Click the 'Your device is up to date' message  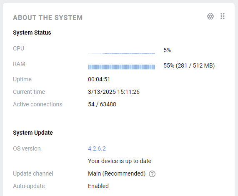coord(120,161)
